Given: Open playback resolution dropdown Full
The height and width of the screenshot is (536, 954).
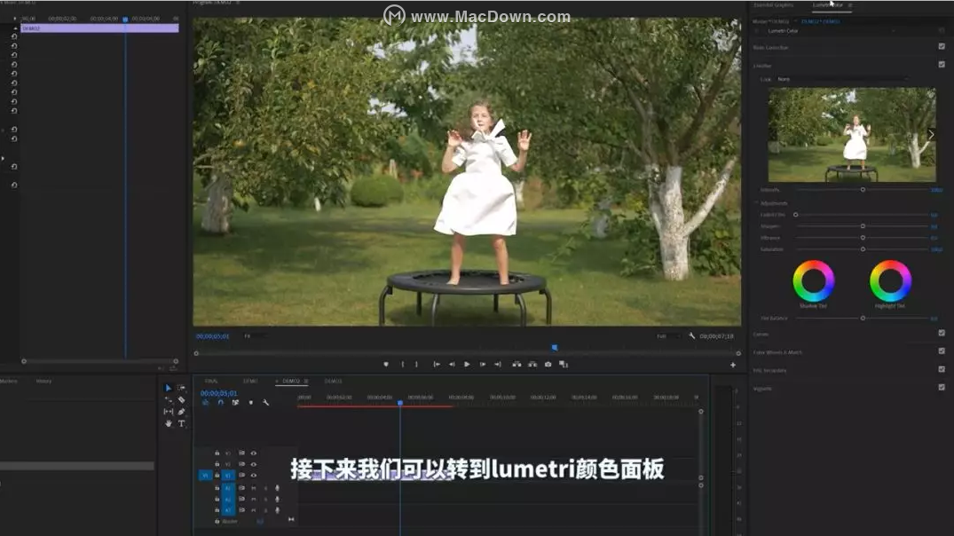Looking at the screenshot, I should (x=666, y=335).
